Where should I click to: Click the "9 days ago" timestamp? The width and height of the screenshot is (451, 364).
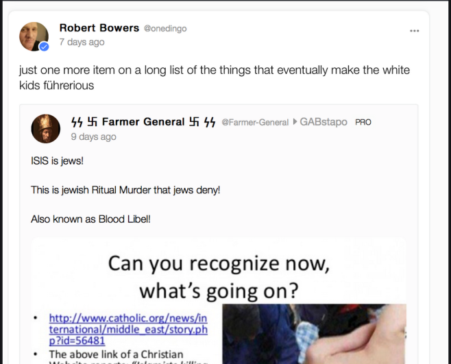(93, 136)
